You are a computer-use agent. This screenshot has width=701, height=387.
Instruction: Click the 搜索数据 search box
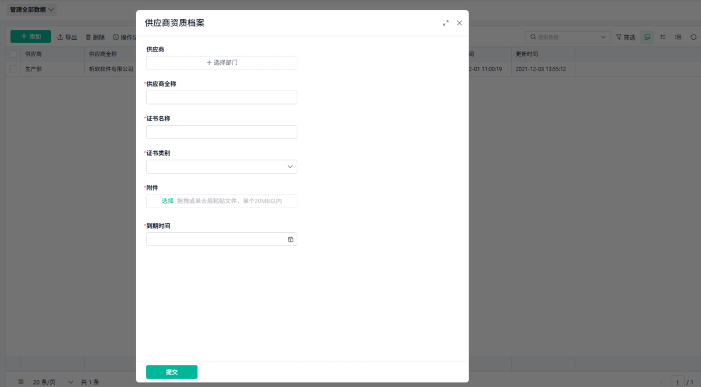567,37
